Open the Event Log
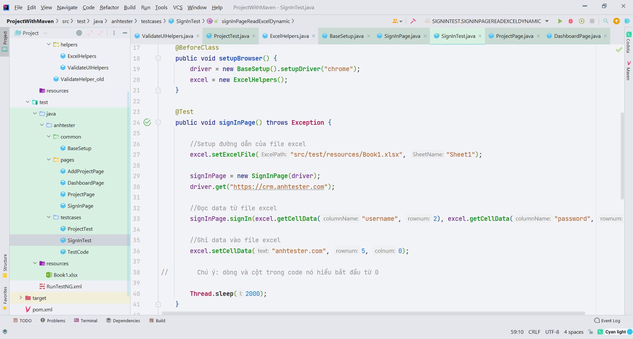The width and height of the screenshot is (633, 339). click(x=607, y=321)
